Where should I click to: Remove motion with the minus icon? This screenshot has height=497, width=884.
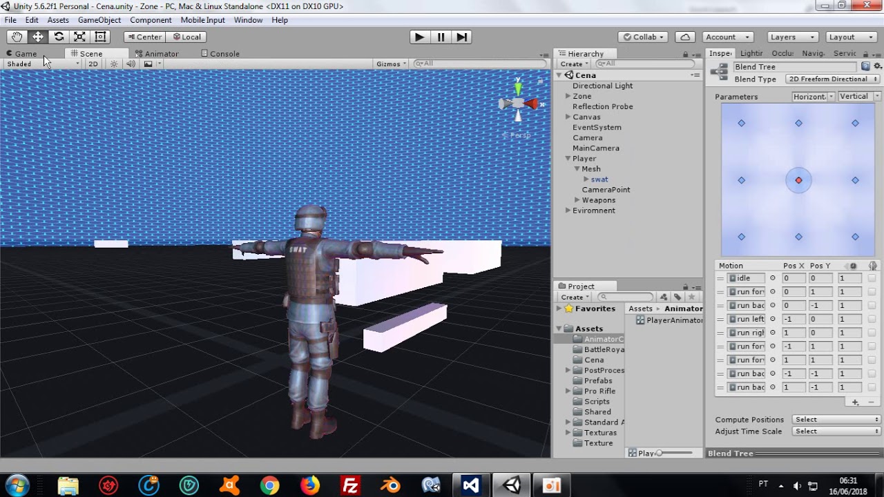click(869, 402)
